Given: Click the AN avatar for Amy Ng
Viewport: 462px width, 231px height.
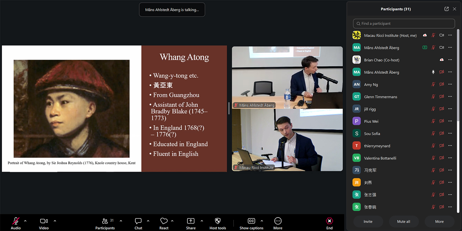Looking at the screenshot, I should [x=356, y=84].
